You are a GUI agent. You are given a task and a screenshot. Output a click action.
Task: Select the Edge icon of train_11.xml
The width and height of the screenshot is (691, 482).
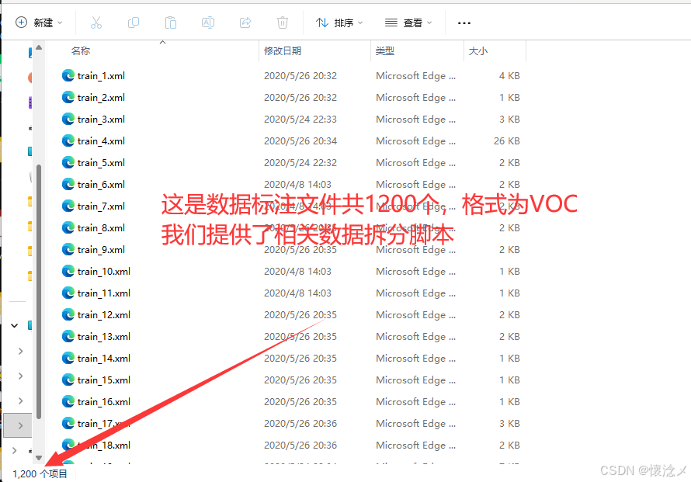[x=68, y=293]
